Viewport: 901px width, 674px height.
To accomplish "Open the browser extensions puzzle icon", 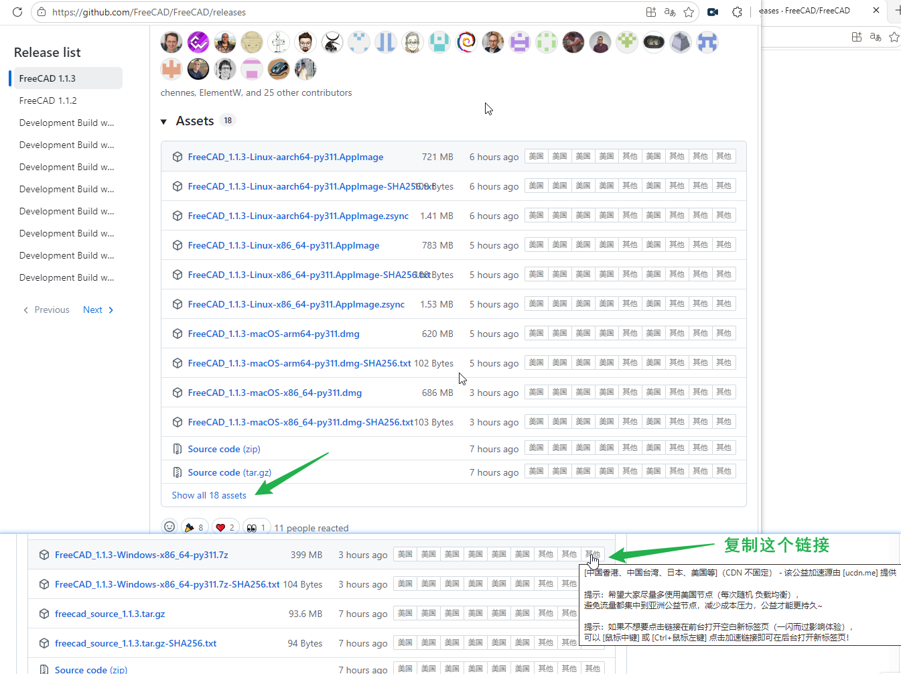I will [x=737, y=12].
